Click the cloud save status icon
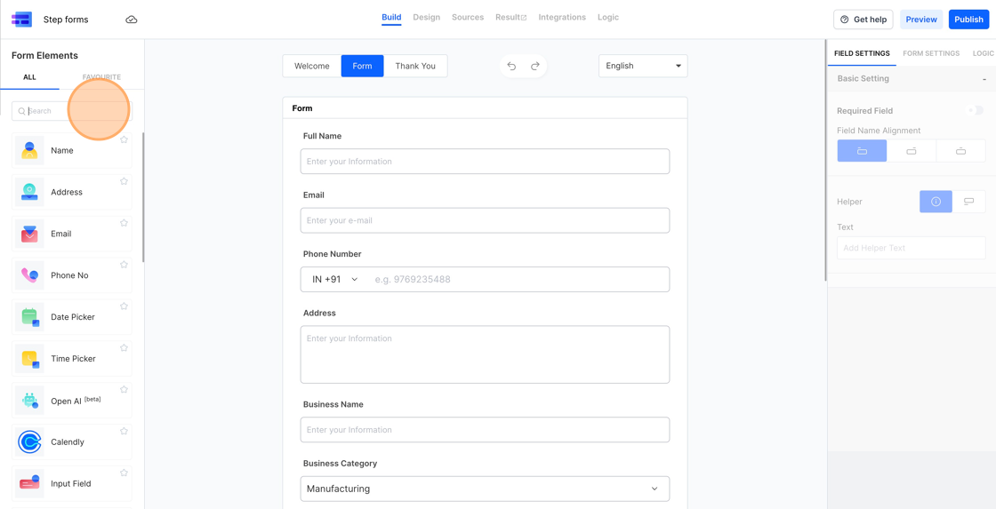996x509 pixels. (x=132, y=20)
